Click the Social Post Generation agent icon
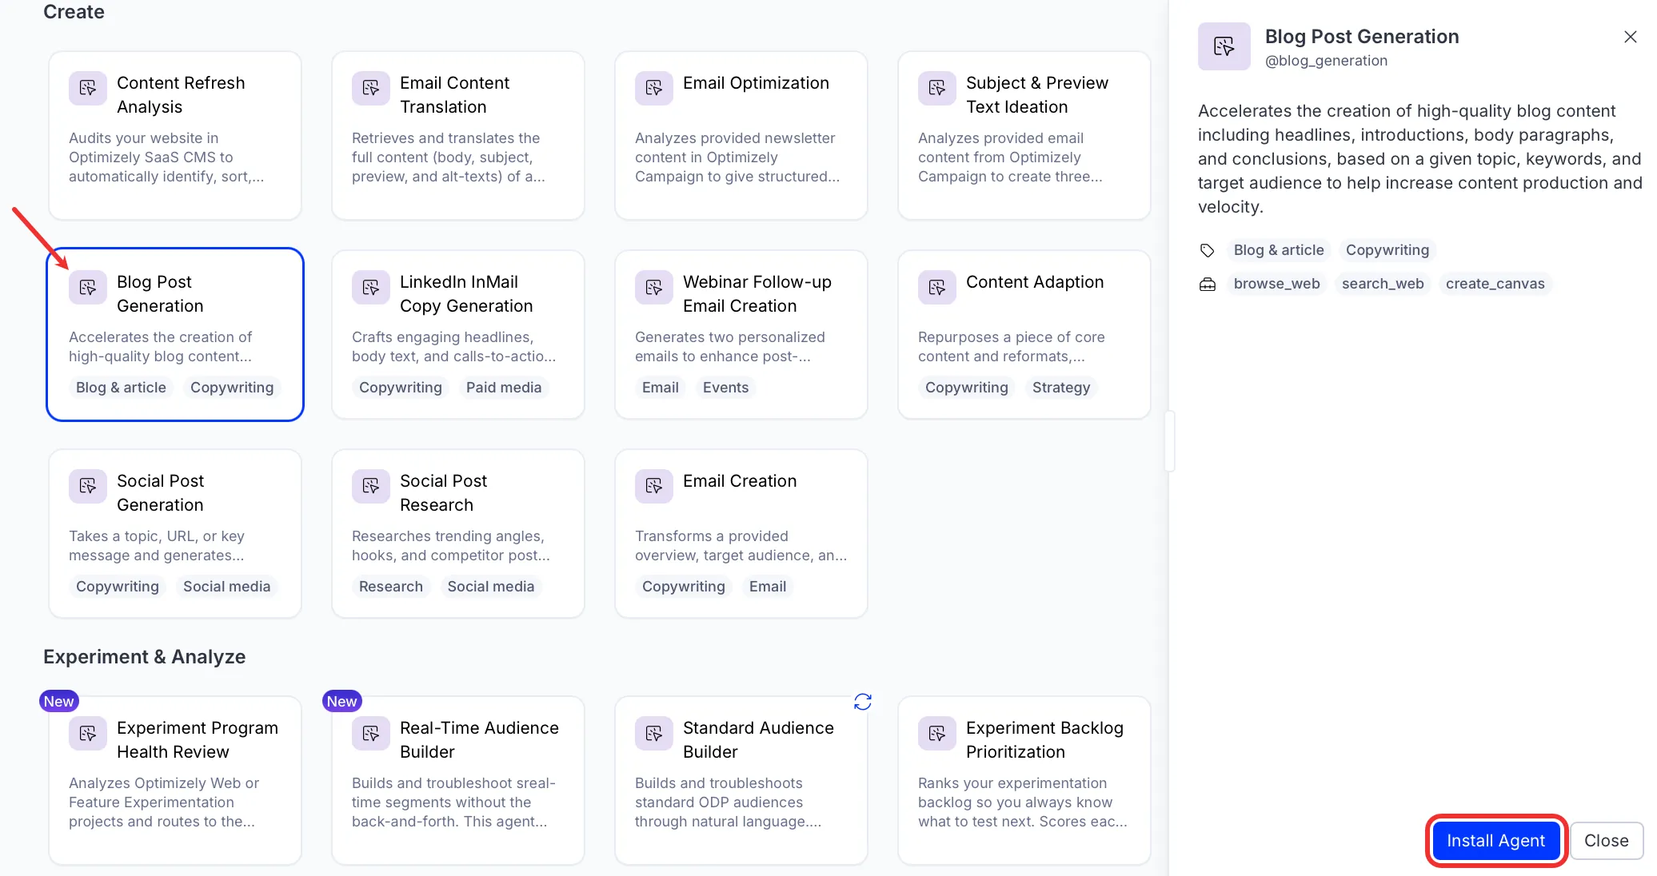The height and width of the screenshot is (876, 1657). pos(88,486)
